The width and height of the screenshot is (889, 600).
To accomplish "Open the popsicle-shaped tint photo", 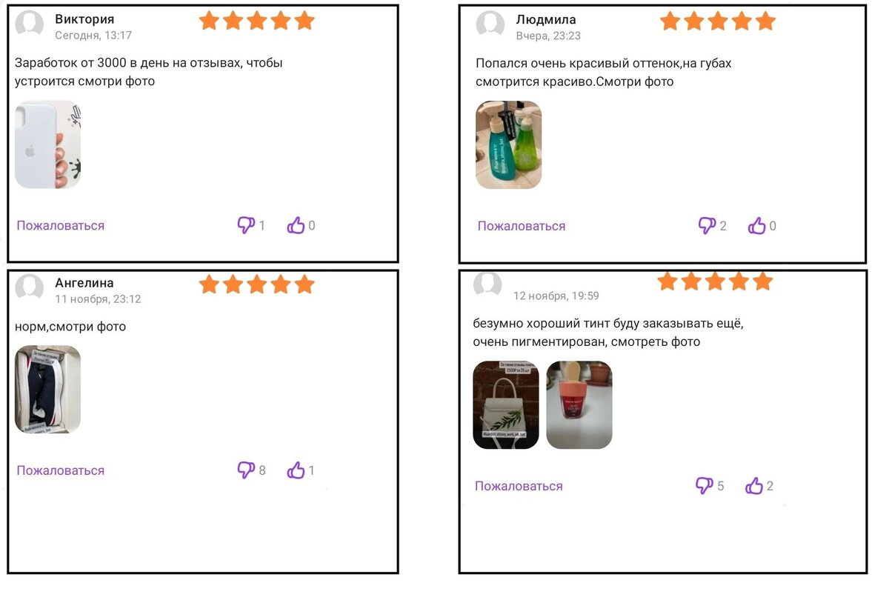I will (579, 404).
